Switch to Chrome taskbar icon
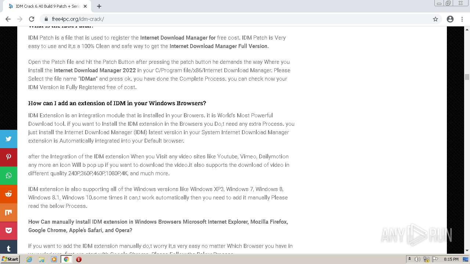Viewport: 470px width, 264px height. click(66, 259)
